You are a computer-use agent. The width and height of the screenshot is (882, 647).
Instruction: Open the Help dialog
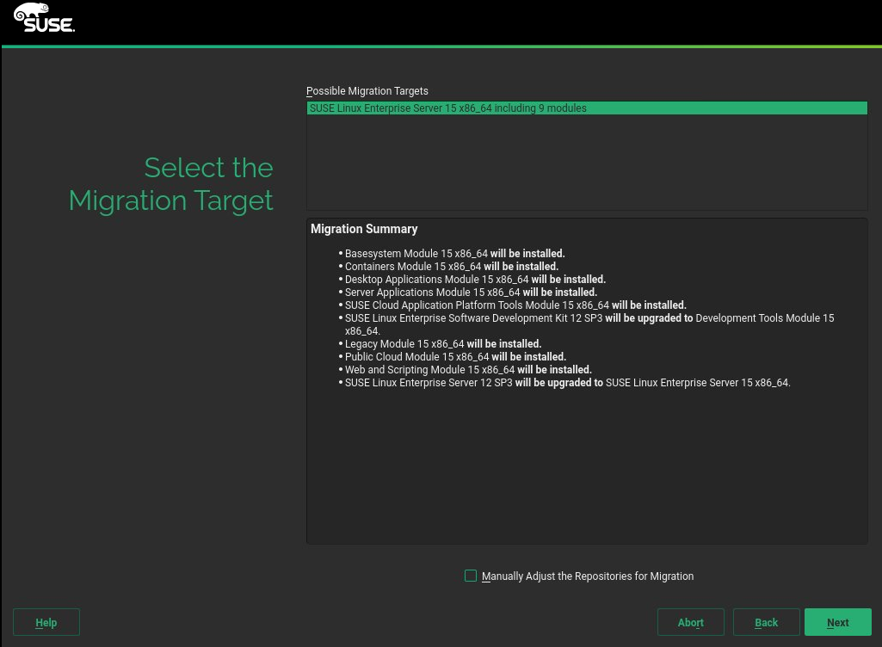click(x=46, y=622)
